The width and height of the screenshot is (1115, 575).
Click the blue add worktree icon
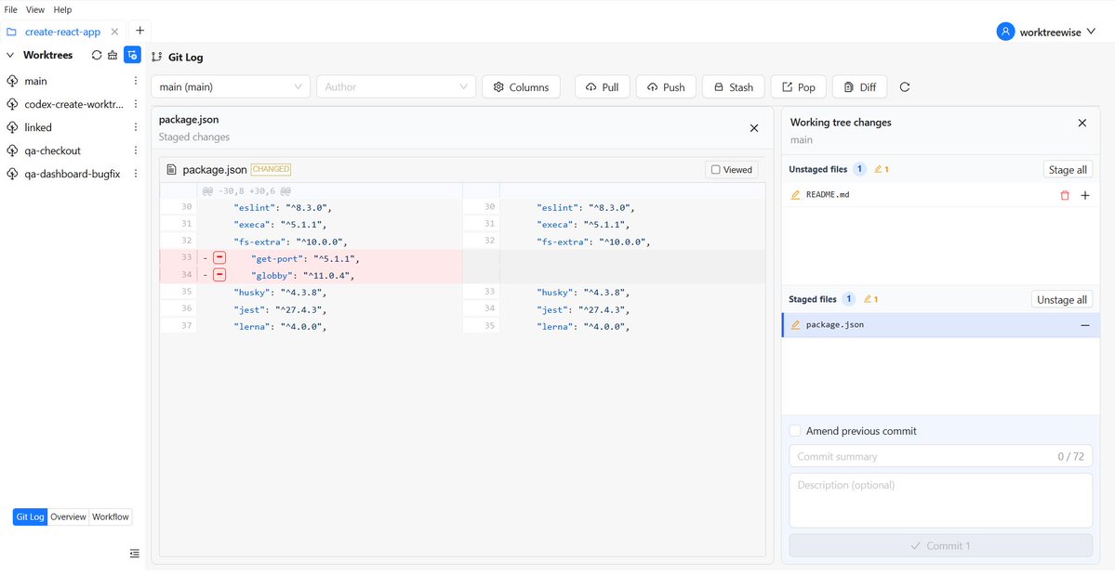tap(132, 55)
